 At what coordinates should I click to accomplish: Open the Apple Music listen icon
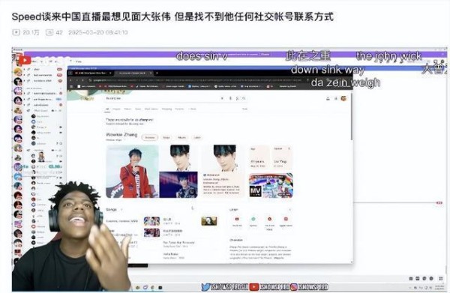(x=286, y=220)
